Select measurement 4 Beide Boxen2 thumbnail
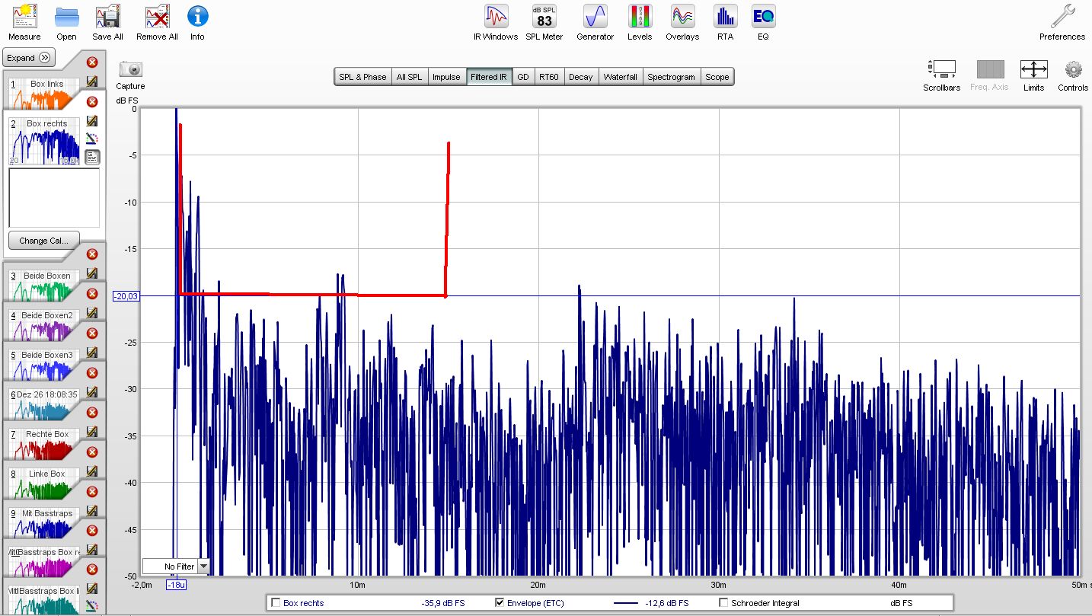The width and height of the screenshot is (1092, 616). pos(44,324)
